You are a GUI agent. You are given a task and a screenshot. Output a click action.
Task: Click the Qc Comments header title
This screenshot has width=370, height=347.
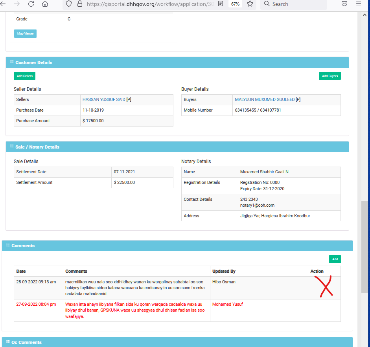click(x=26, y=342)
